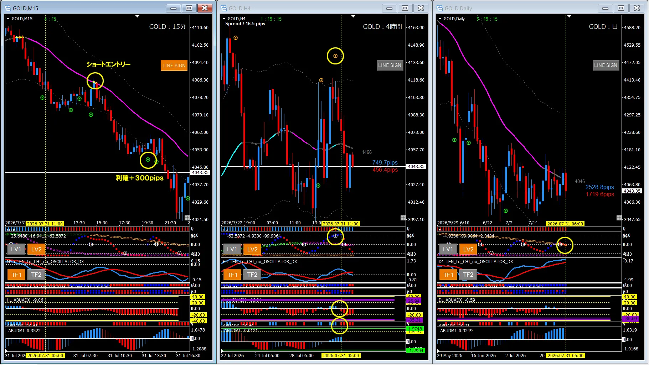This screenshot has width=649, height=365.
Task: Click the chart shift triangle atop Daily chart
Action: [570, 16]
